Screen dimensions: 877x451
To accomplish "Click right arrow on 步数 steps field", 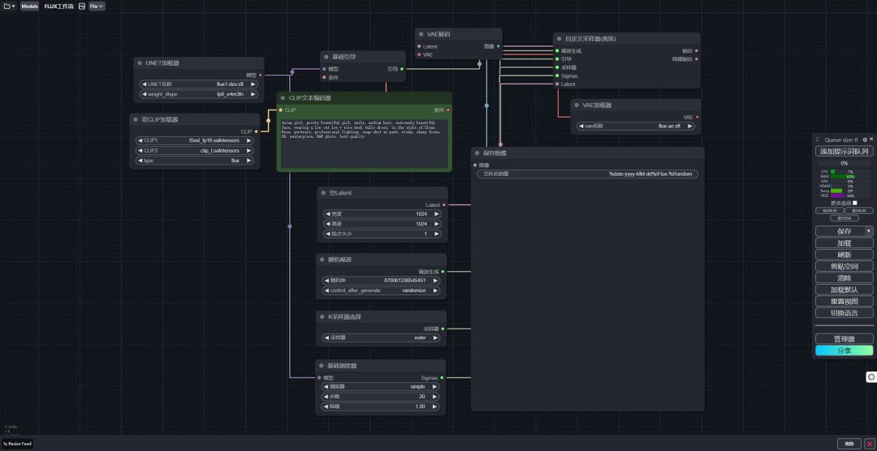I will tap(435, 397).
